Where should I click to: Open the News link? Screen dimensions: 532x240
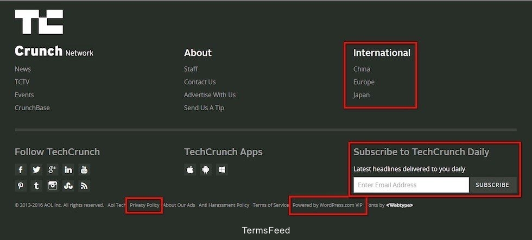tap(23, 69)
